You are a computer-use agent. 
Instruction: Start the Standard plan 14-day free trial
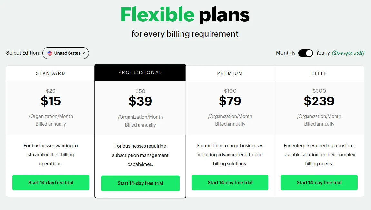coord(51,183)
